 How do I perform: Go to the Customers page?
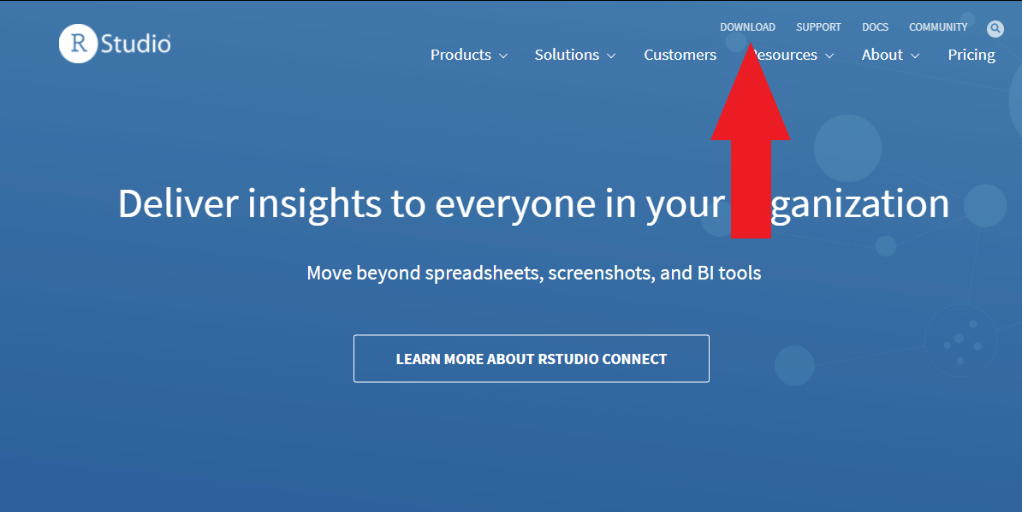pyautogui.click(x=680, y=55)
